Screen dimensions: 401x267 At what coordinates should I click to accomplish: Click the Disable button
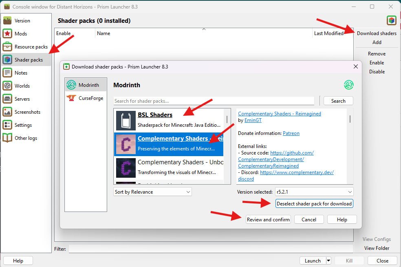(x=377, y=72)
